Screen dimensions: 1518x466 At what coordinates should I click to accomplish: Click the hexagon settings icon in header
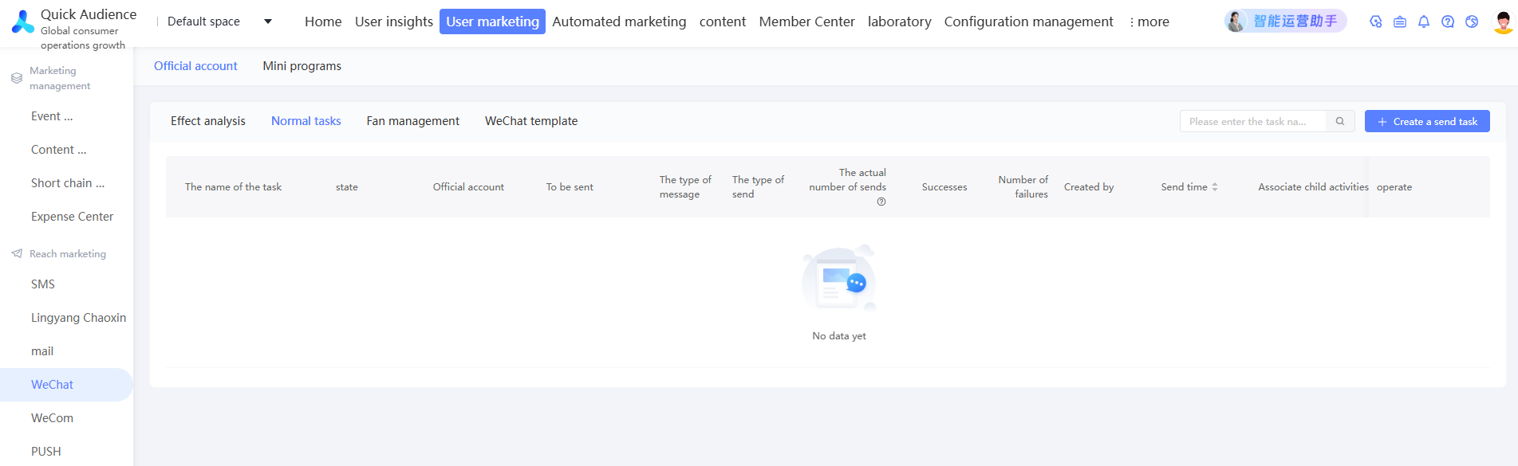pos(1376,22)
